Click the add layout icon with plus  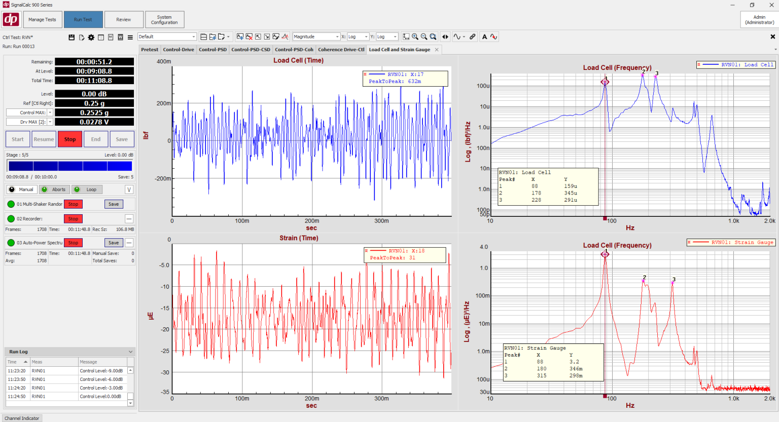tap(213, 36)
